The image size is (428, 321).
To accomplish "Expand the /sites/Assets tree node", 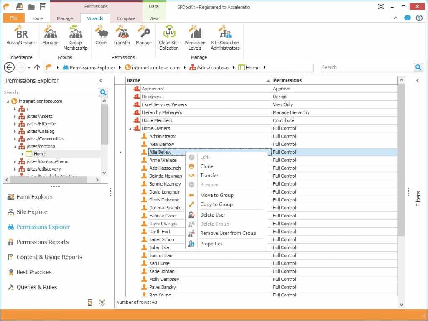I will click(x=15, y=116).
